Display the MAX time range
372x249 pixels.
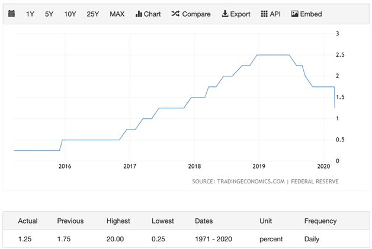[117, 14]
